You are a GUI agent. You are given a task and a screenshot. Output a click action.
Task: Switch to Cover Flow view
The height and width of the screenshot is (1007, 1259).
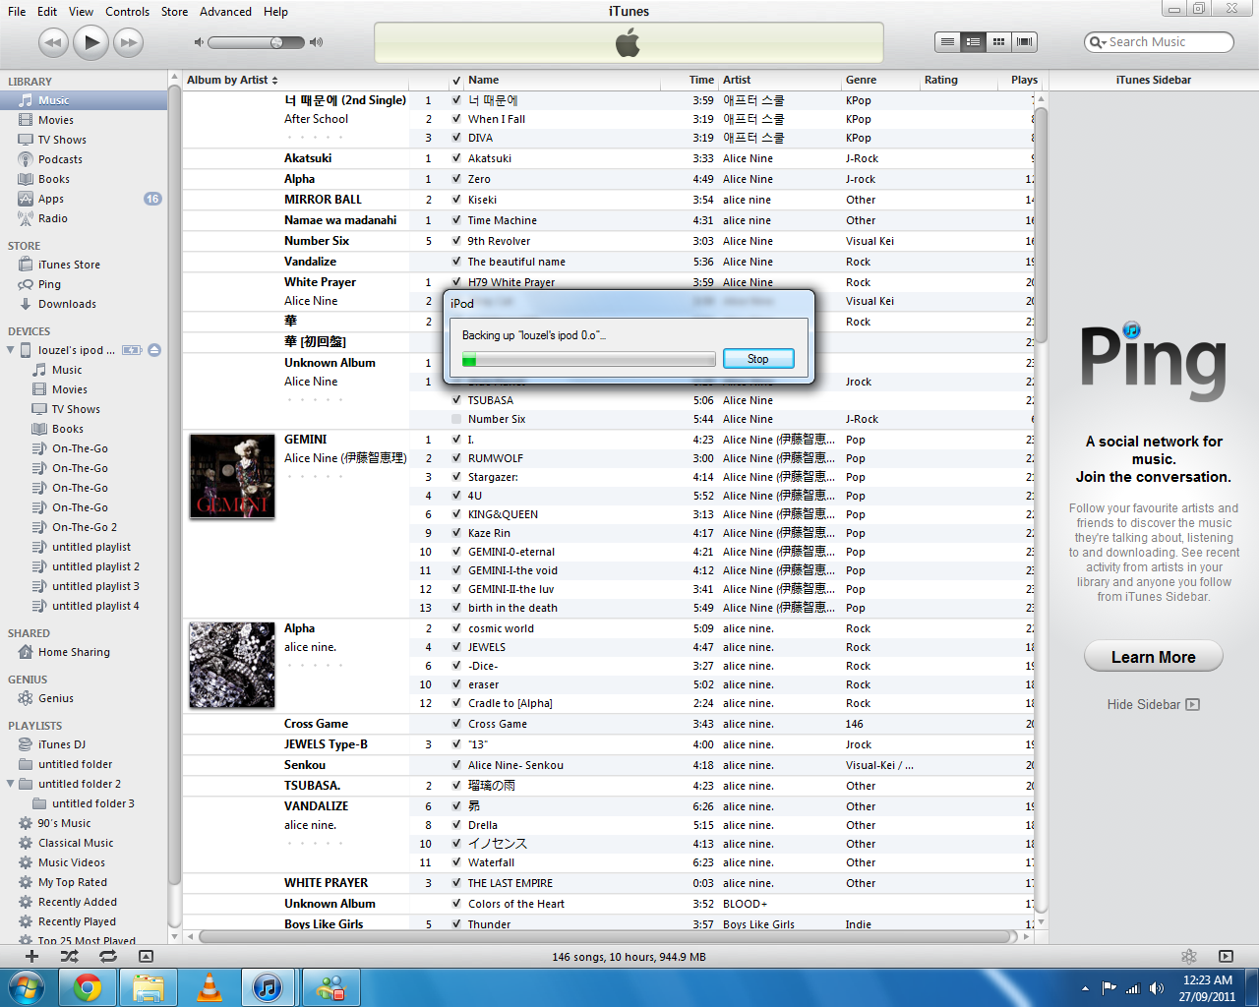1024,42
